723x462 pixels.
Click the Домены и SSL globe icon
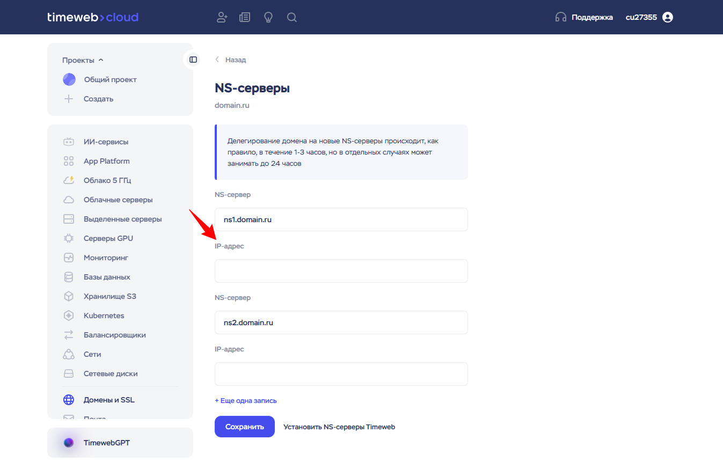(69, 400)
